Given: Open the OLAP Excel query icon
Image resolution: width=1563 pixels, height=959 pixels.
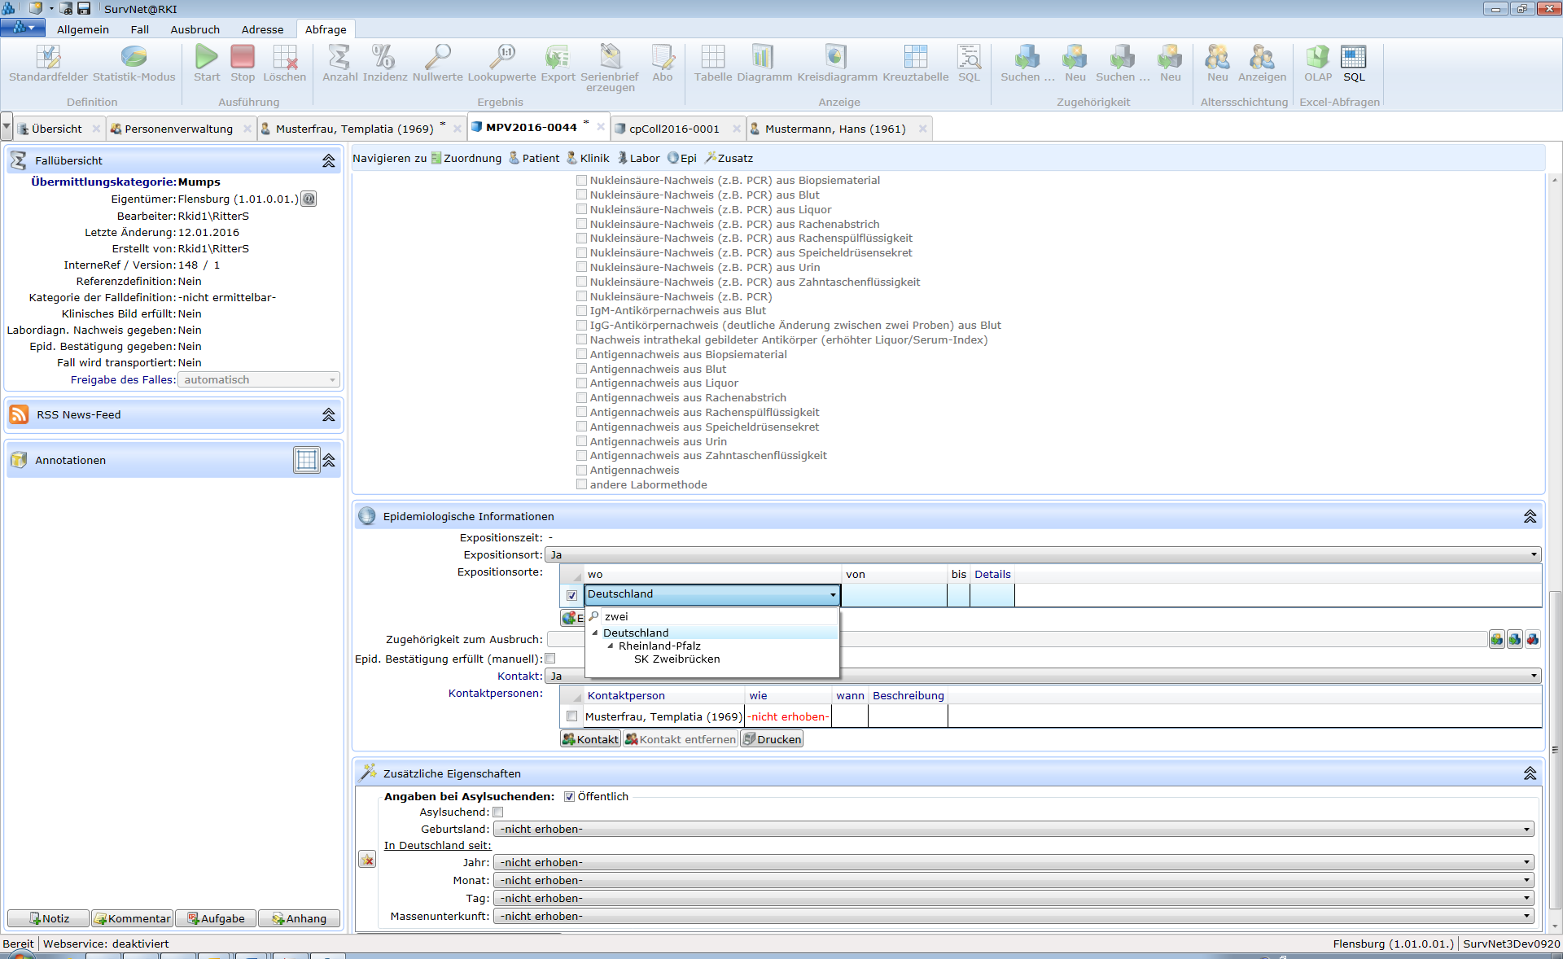Looking at the screenshot, I should pos(1317,58).
